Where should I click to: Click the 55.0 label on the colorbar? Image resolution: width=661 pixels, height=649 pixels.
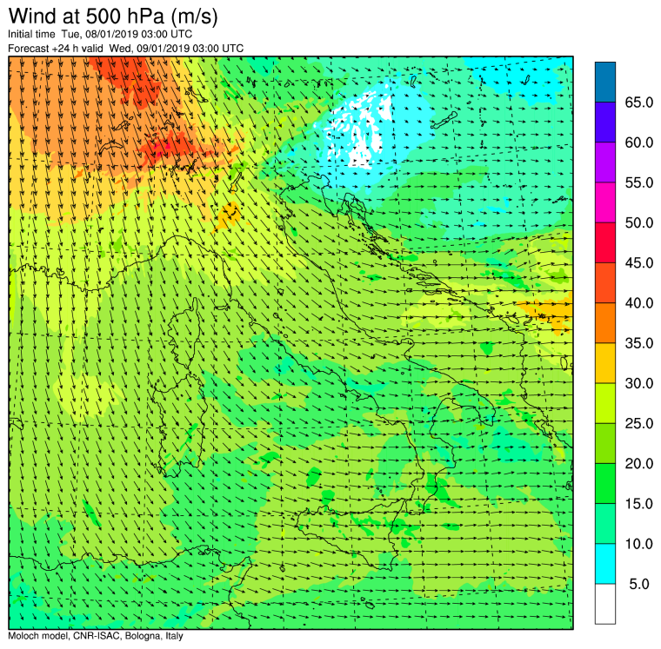coord(638,182)
